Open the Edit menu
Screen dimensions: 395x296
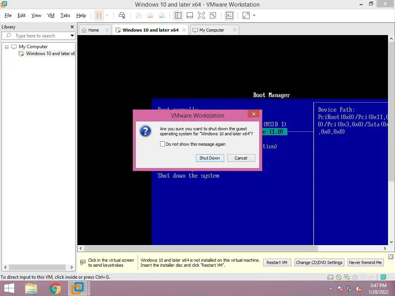pyautogui.click(x=22, y=15)
